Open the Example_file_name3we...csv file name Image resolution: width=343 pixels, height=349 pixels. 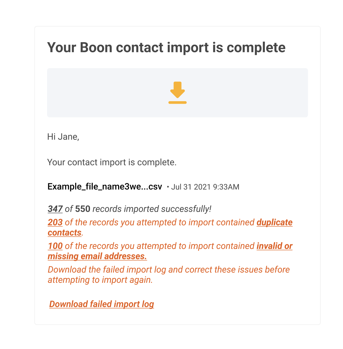pos(105,187)
